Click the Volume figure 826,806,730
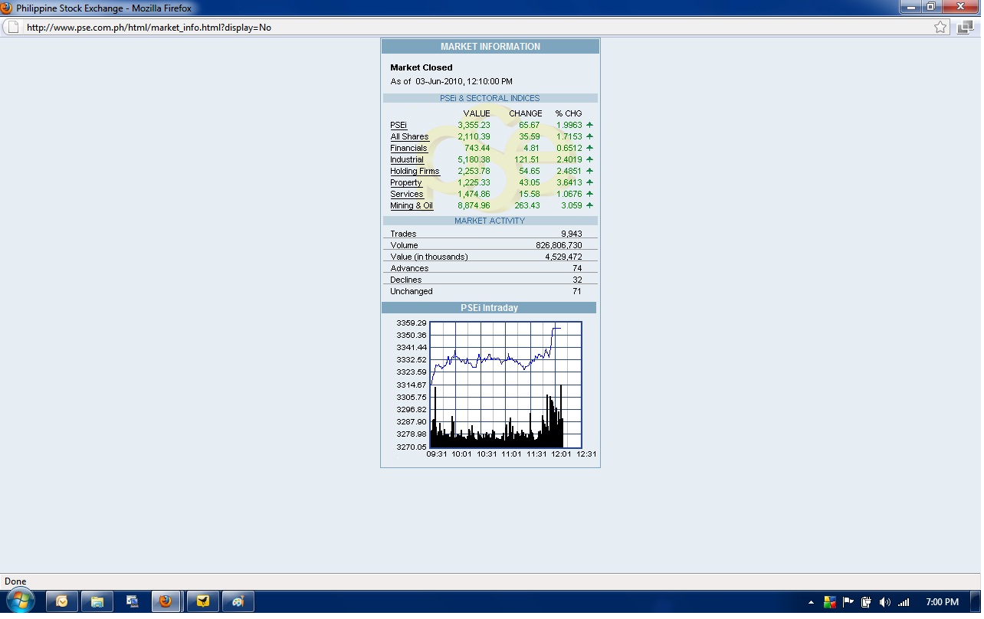The height and width of the screenshot is (619, 984). click(559, 246)
